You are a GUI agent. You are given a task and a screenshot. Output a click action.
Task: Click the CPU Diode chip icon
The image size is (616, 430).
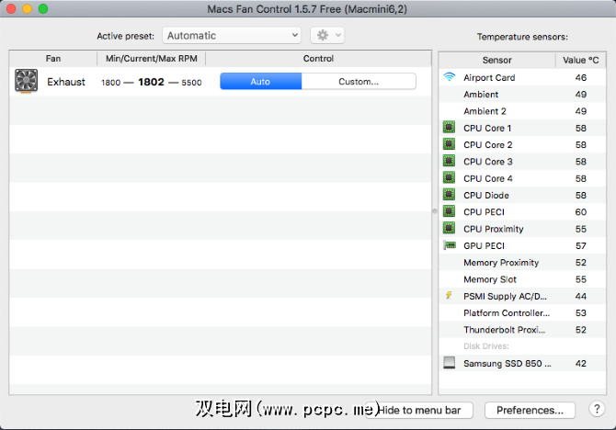coord(449,195)
